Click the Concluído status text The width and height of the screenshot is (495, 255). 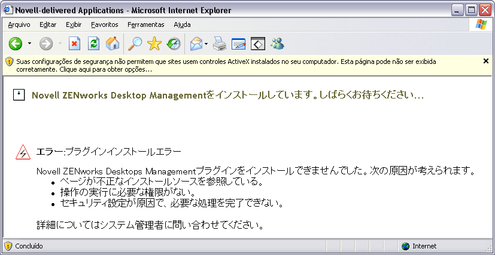[x=29, y=246]
